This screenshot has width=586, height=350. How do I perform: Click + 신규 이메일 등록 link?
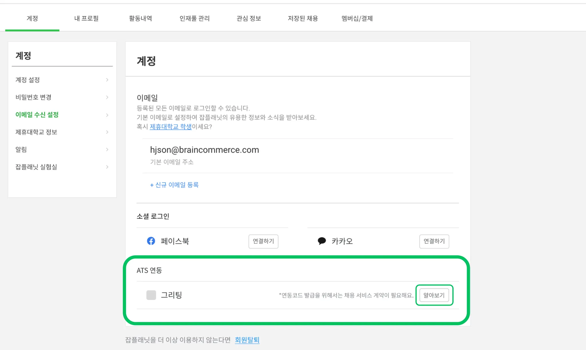174,185
